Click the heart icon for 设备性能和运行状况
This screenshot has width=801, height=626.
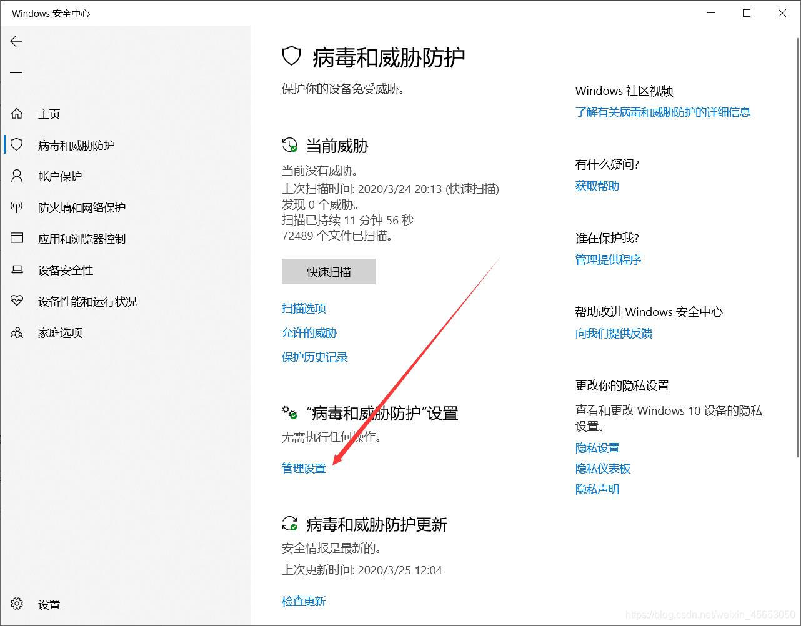click(17, 301)
